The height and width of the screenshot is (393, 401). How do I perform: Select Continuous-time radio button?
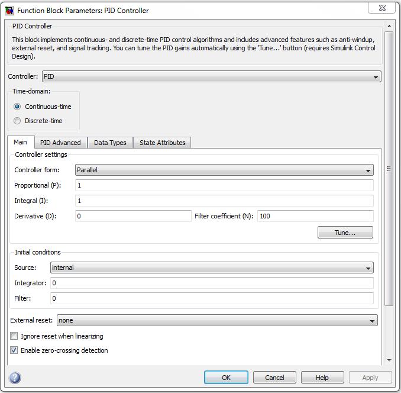click(x=17, y=107)
